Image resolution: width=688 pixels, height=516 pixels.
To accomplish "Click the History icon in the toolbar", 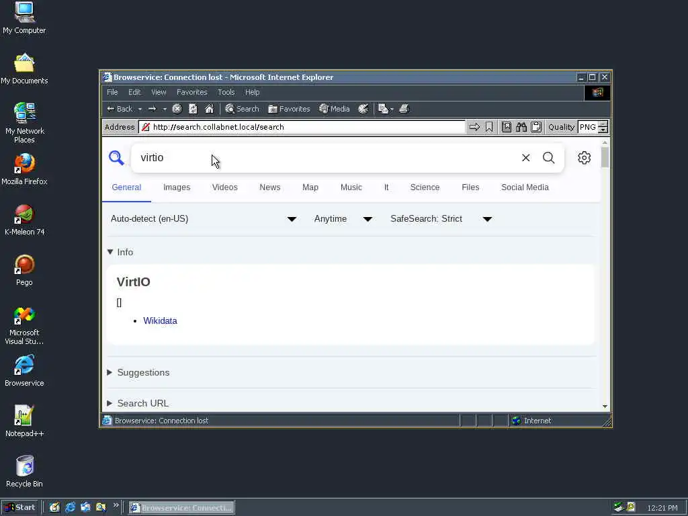I will (x=363, y=109).
